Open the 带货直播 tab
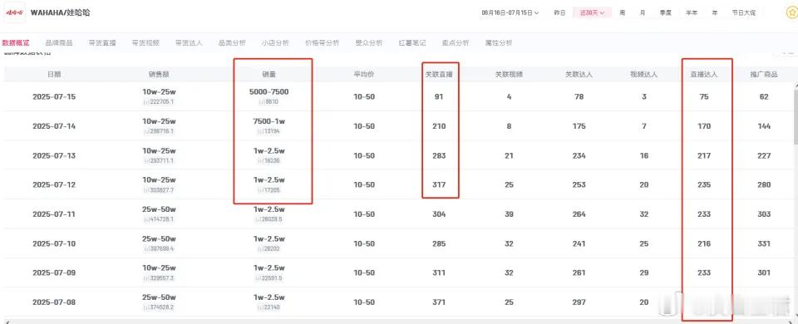 pos(101,43)
